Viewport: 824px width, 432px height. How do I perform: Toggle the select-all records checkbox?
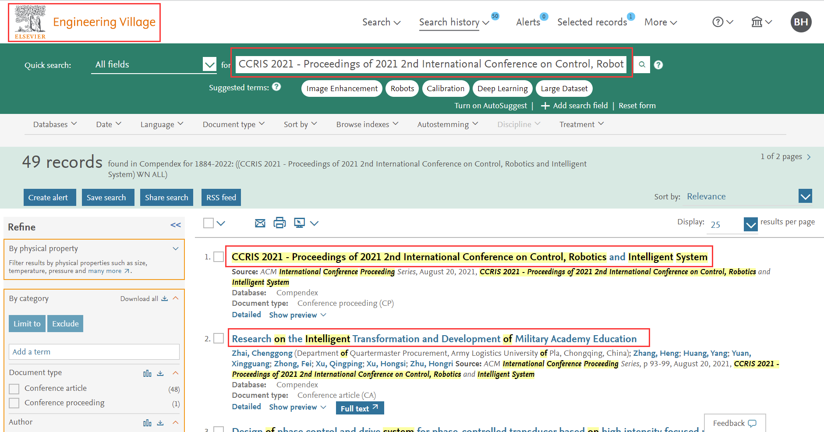coord(209,223)
